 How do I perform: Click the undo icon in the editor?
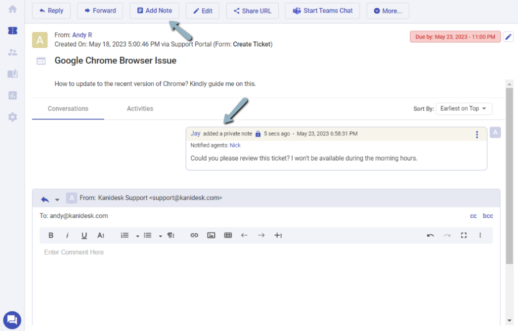pyautogui.click(x=430, y=235)
